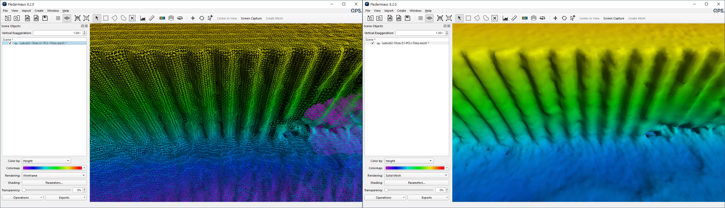This screenshot has width=725, height=208.
Task: Open the Import menu in left window
Action: pos(26,11)
